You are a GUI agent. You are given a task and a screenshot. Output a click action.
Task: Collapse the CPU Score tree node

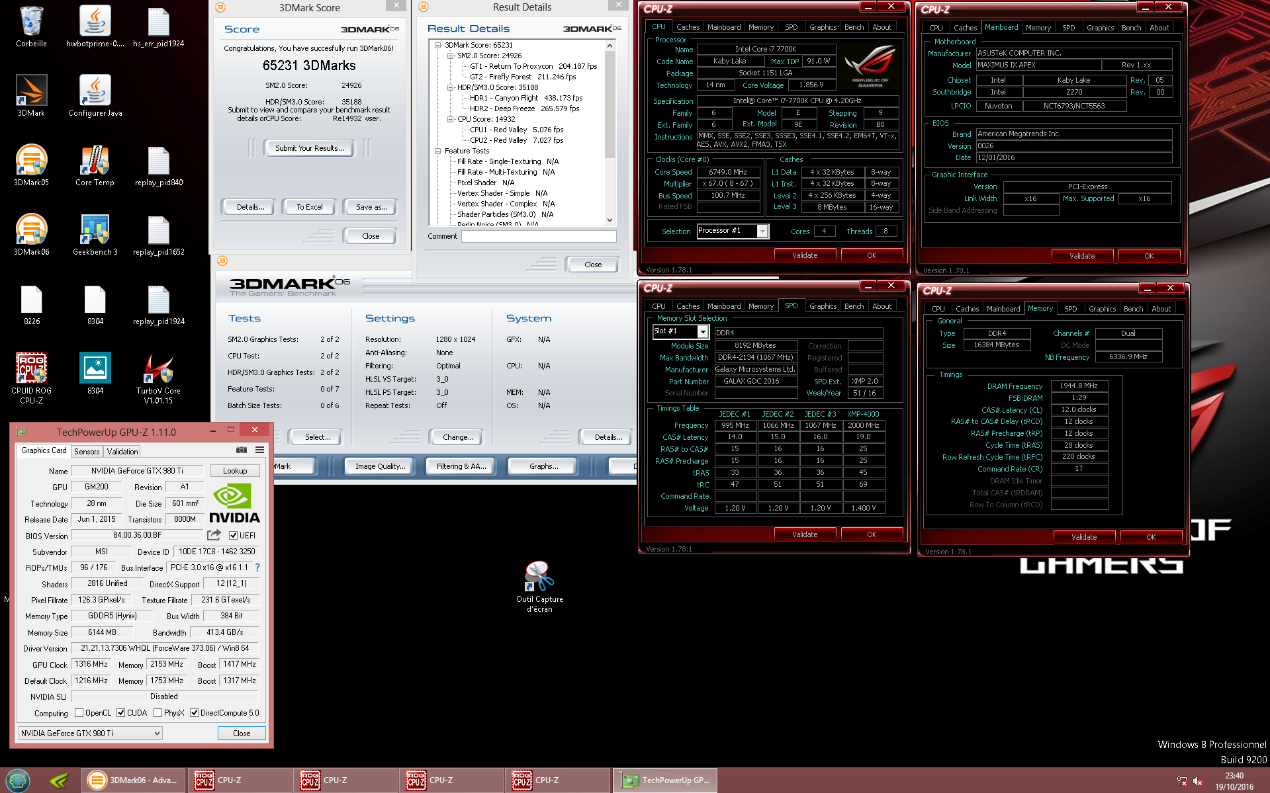point(450,119)
